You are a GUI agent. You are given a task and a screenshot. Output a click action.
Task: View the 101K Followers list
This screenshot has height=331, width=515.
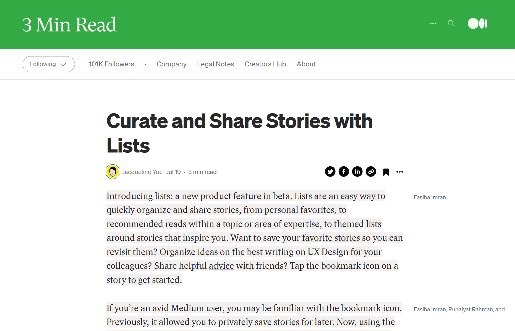111,64
